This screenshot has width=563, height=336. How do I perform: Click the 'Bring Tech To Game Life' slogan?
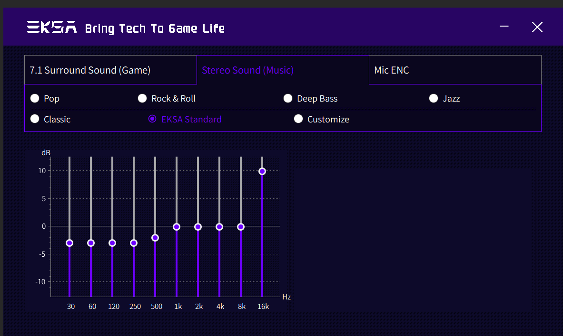tap(155, 28)
